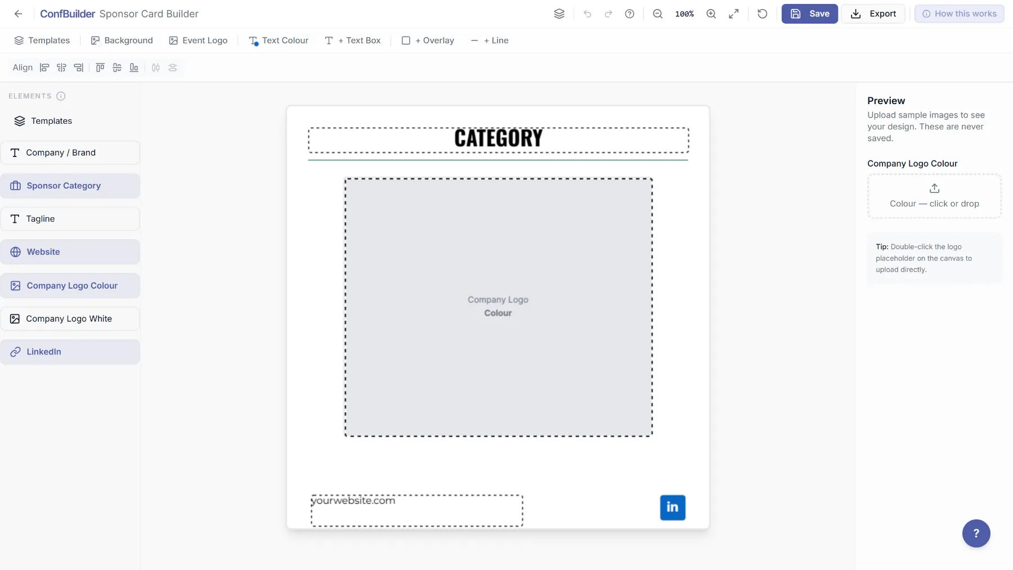
Task: Distribute elements vertically
Action: coord(173,68)
